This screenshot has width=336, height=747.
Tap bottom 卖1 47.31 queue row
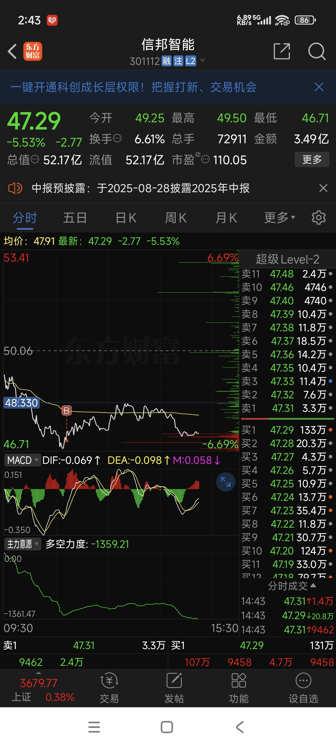pyautogui.click(x=84, y=645)
